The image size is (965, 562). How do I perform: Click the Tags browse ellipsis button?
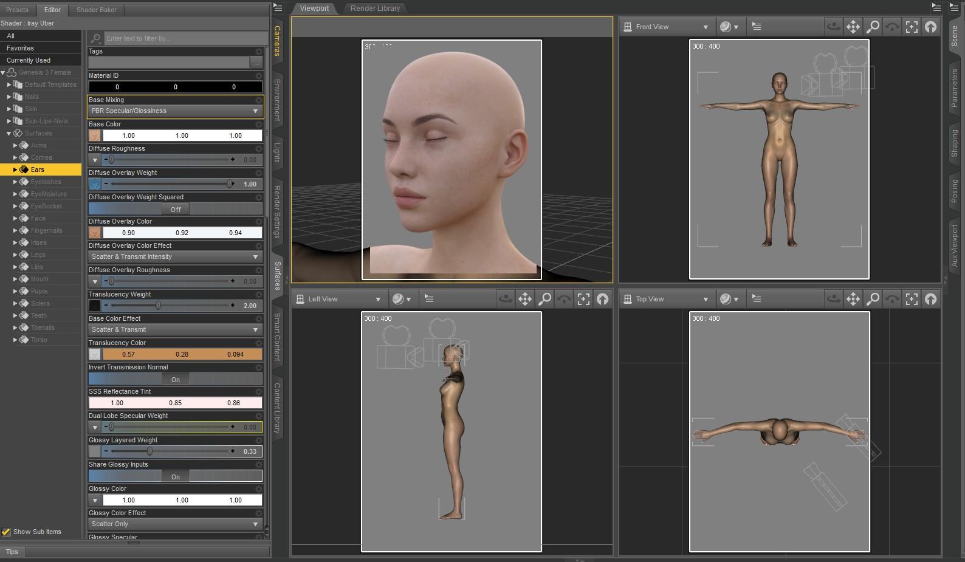click(256, 63)
